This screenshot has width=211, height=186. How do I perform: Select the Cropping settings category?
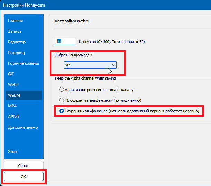(x=17, y=53)
